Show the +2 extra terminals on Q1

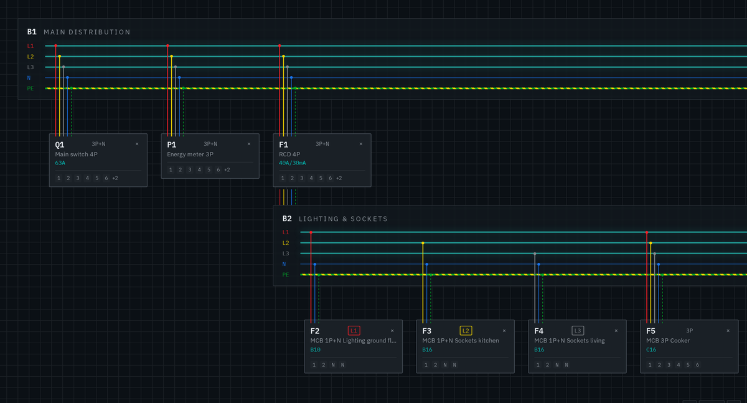115,178
